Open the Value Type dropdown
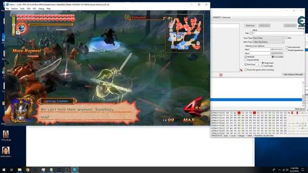 click(269, 42)
